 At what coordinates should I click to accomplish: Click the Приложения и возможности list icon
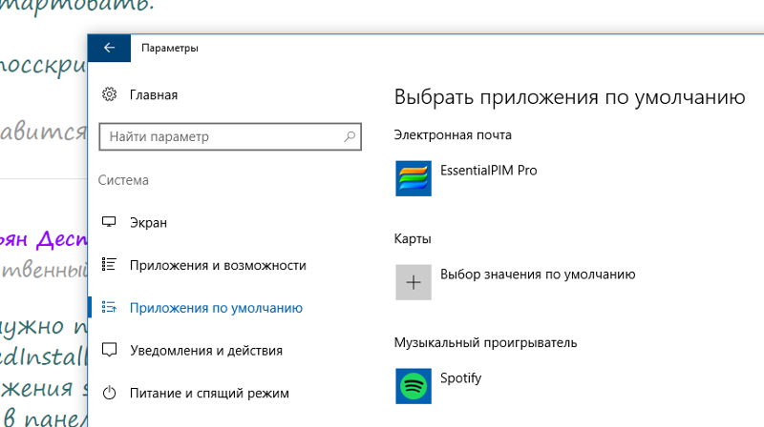point(109,264)
